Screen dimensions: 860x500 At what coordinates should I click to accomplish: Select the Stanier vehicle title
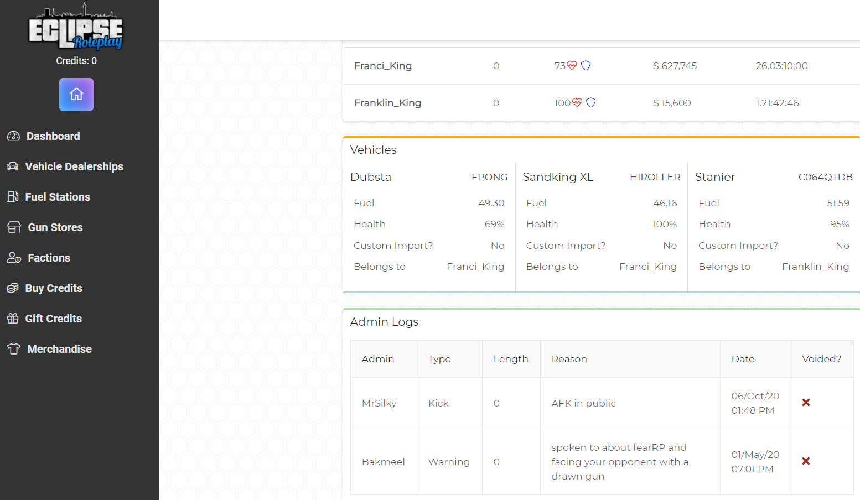715,177
